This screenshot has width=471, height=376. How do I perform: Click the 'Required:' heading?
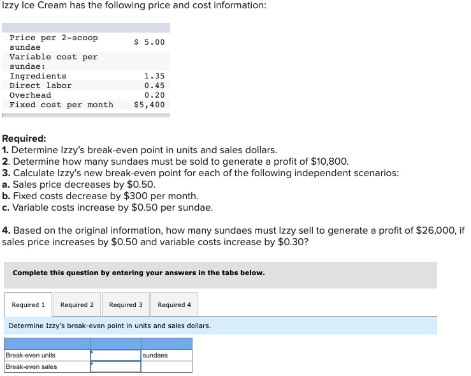pyautogui.click(x=24, y=139)
